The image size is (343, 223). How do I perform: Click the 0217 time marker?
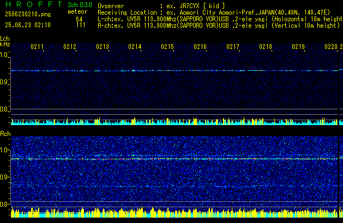[233, 47]
